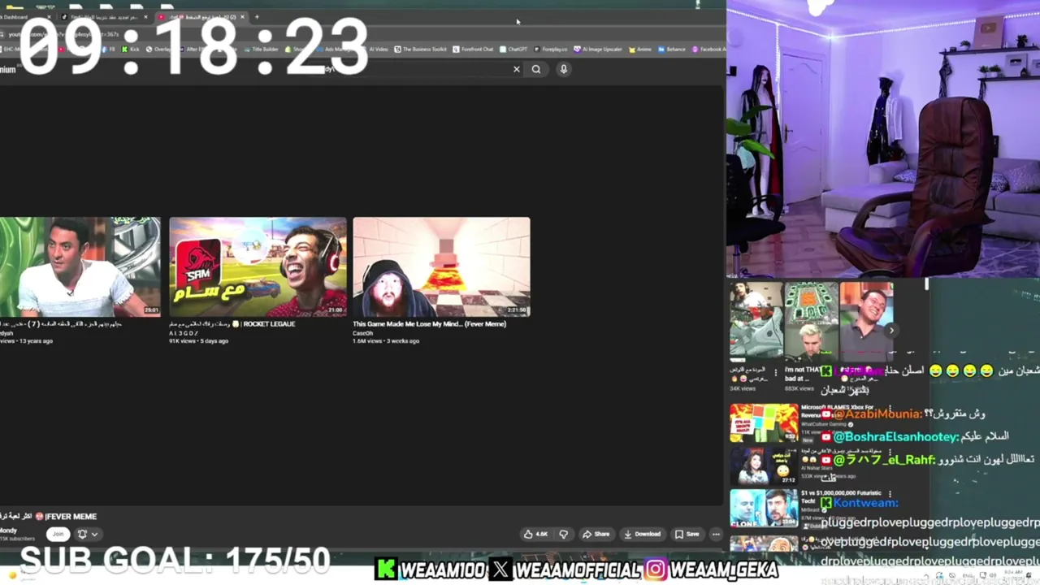Share the video via Share button

coord(596,534)
